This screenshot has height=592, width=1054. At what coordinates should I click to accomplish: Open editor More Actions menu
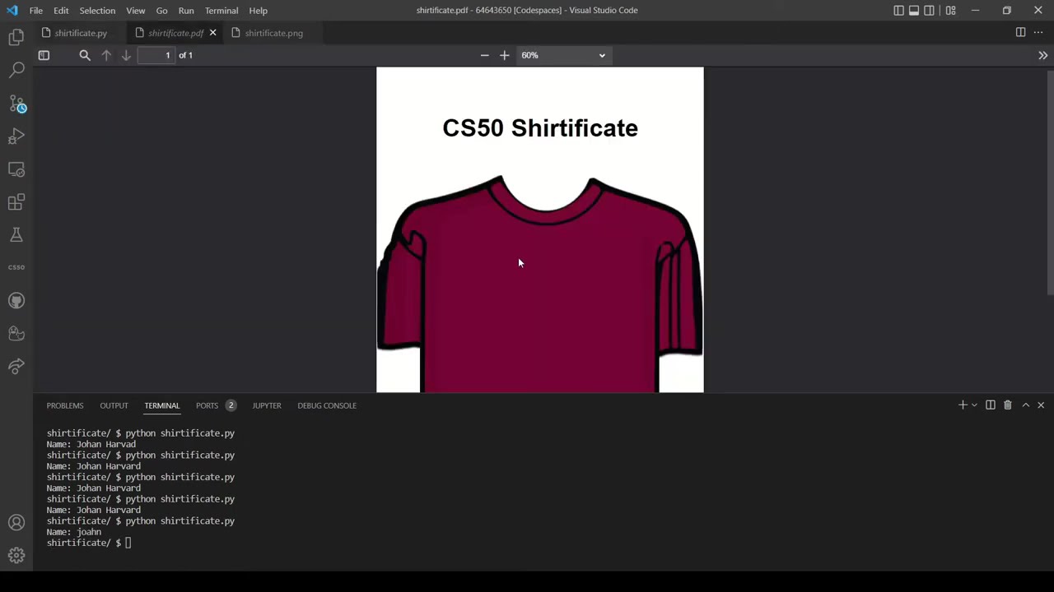[1038, 32]
